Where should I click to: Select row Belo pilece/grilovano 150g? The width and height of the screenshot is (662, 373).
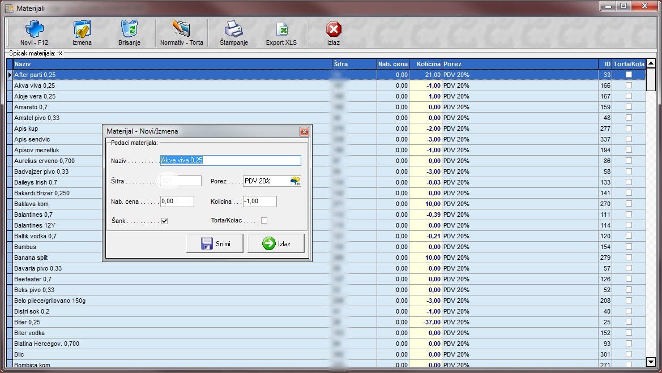326,301
